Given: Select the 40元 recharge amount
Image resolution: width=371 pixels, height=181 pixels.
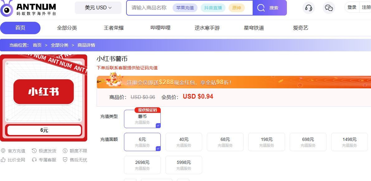Looking at the screenshot, I should tap(184, 142).
